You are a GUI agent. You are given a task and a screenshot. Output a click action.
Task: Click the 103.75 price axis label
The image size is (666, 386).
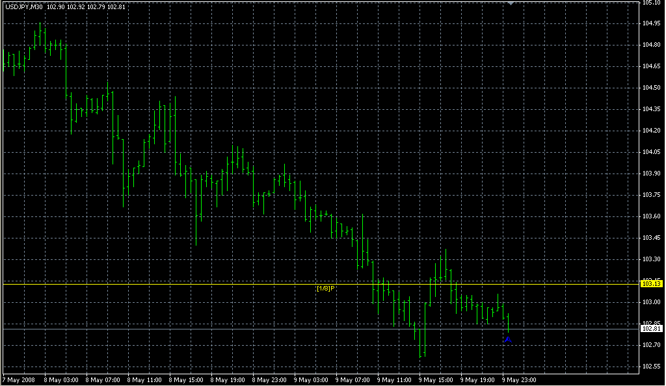(x=652, y=195)
